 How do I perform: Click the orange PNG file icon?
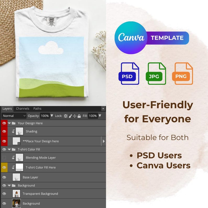tap(183, 74)
